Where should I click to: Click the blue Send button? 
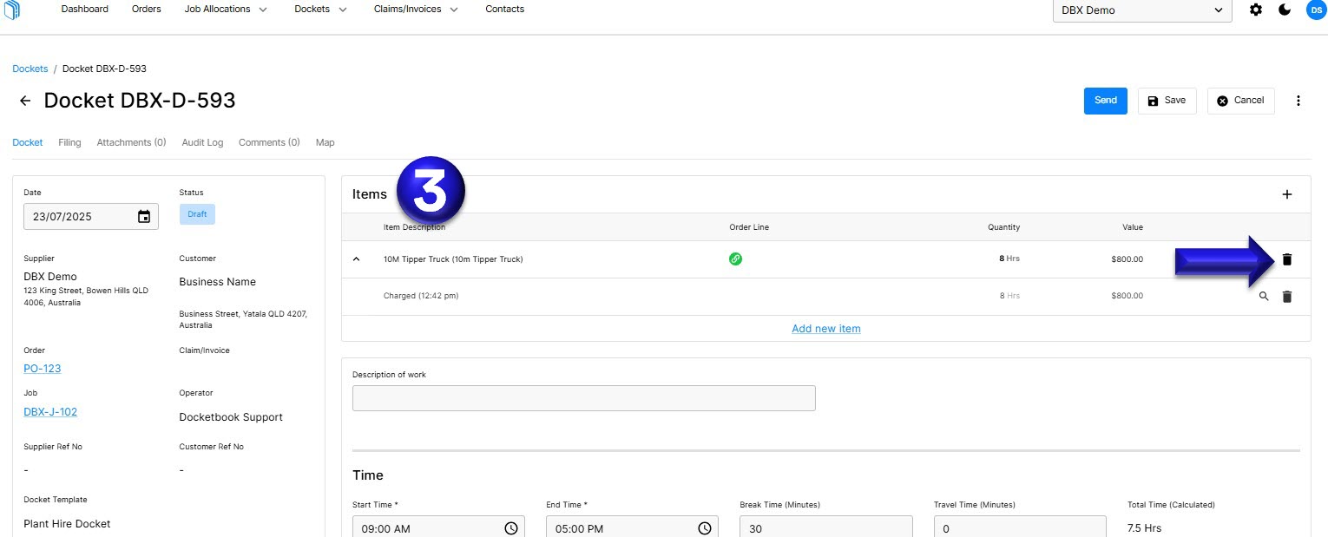click(x=1106, y=101)
